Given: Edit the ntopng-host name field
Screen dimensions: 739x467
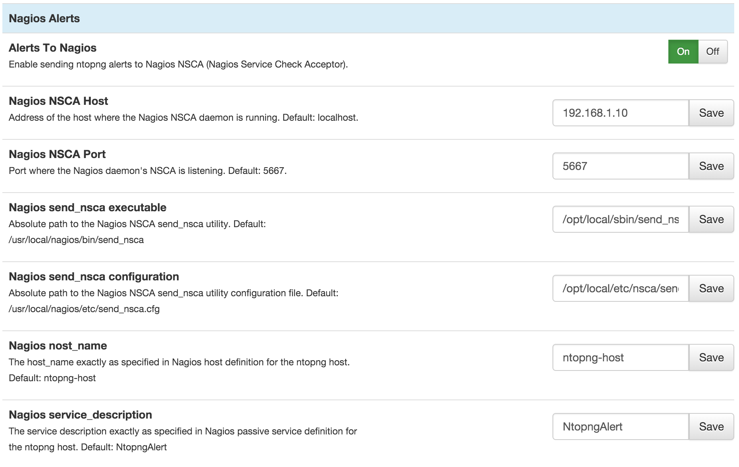Looking at the screenshot, I should [x=620, y=357].
